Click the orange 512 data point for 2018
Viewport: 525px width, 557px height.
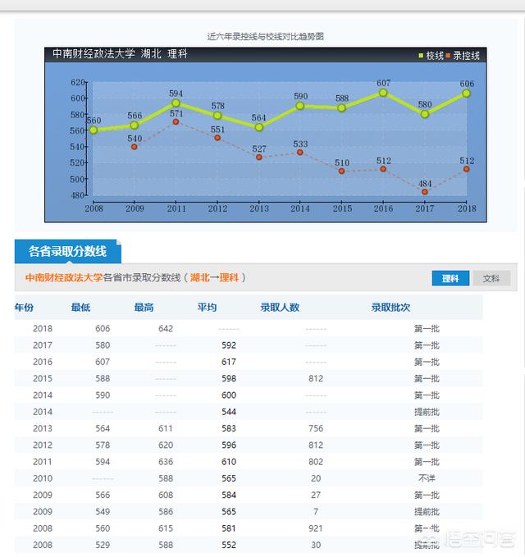(467, 169)
